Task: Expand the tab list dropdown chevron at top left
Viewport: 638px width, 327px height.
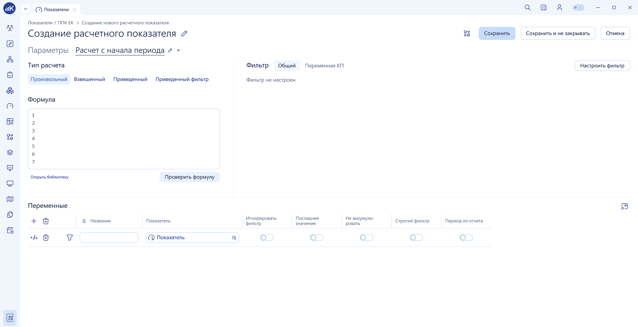Action: click(x=26, y=9)
